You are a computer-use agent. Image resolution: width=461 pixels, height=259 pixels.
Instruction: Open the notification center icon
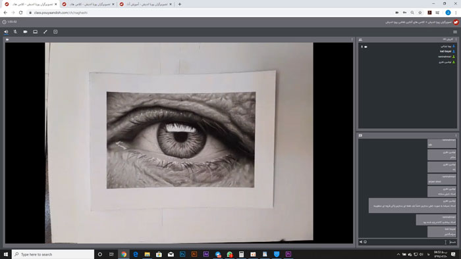click(453, 254)
